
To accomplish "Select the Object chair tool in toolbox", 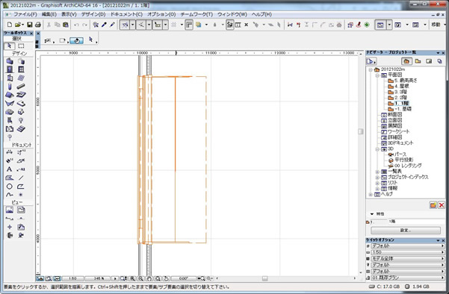I will click(x=10, y=120).
